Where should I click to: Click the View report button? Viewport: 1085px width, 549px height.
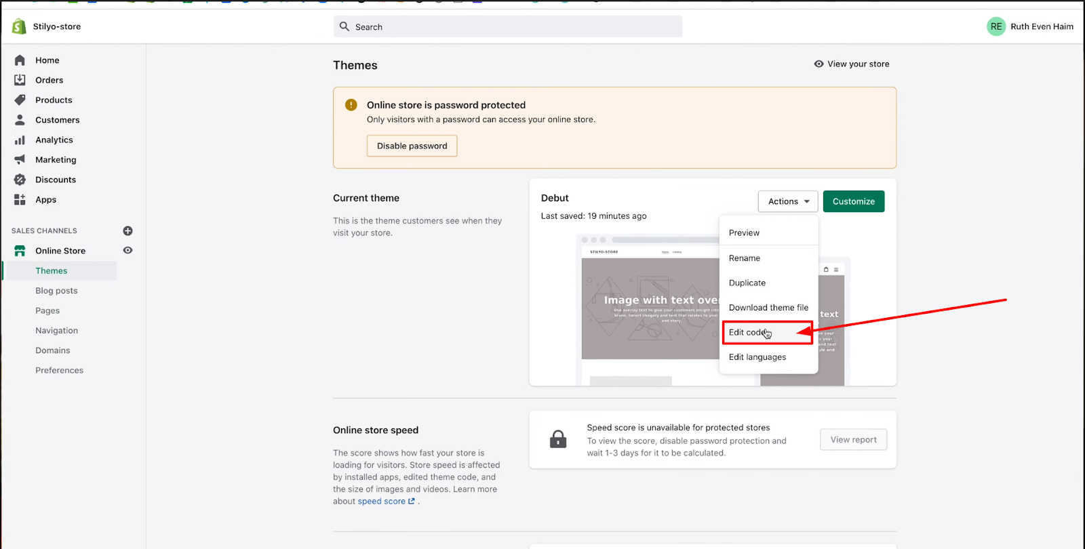click(x=854, y=440)
